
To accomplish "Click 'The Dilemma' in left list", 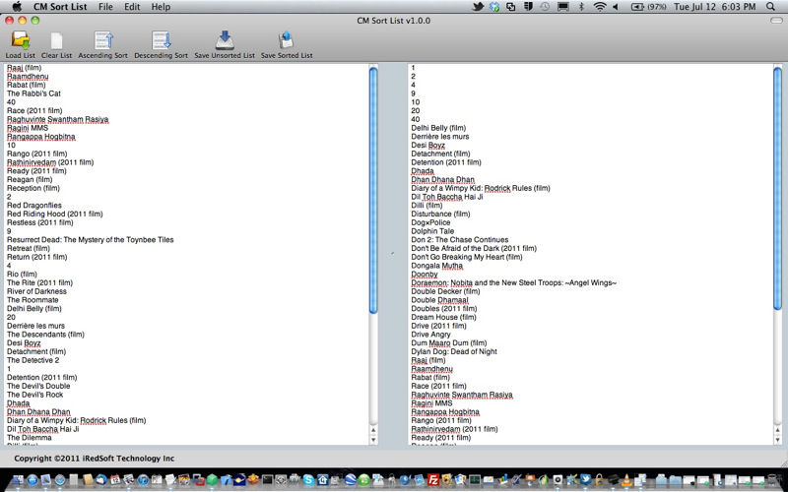I will pyautogui.click(x=30, y=438).
